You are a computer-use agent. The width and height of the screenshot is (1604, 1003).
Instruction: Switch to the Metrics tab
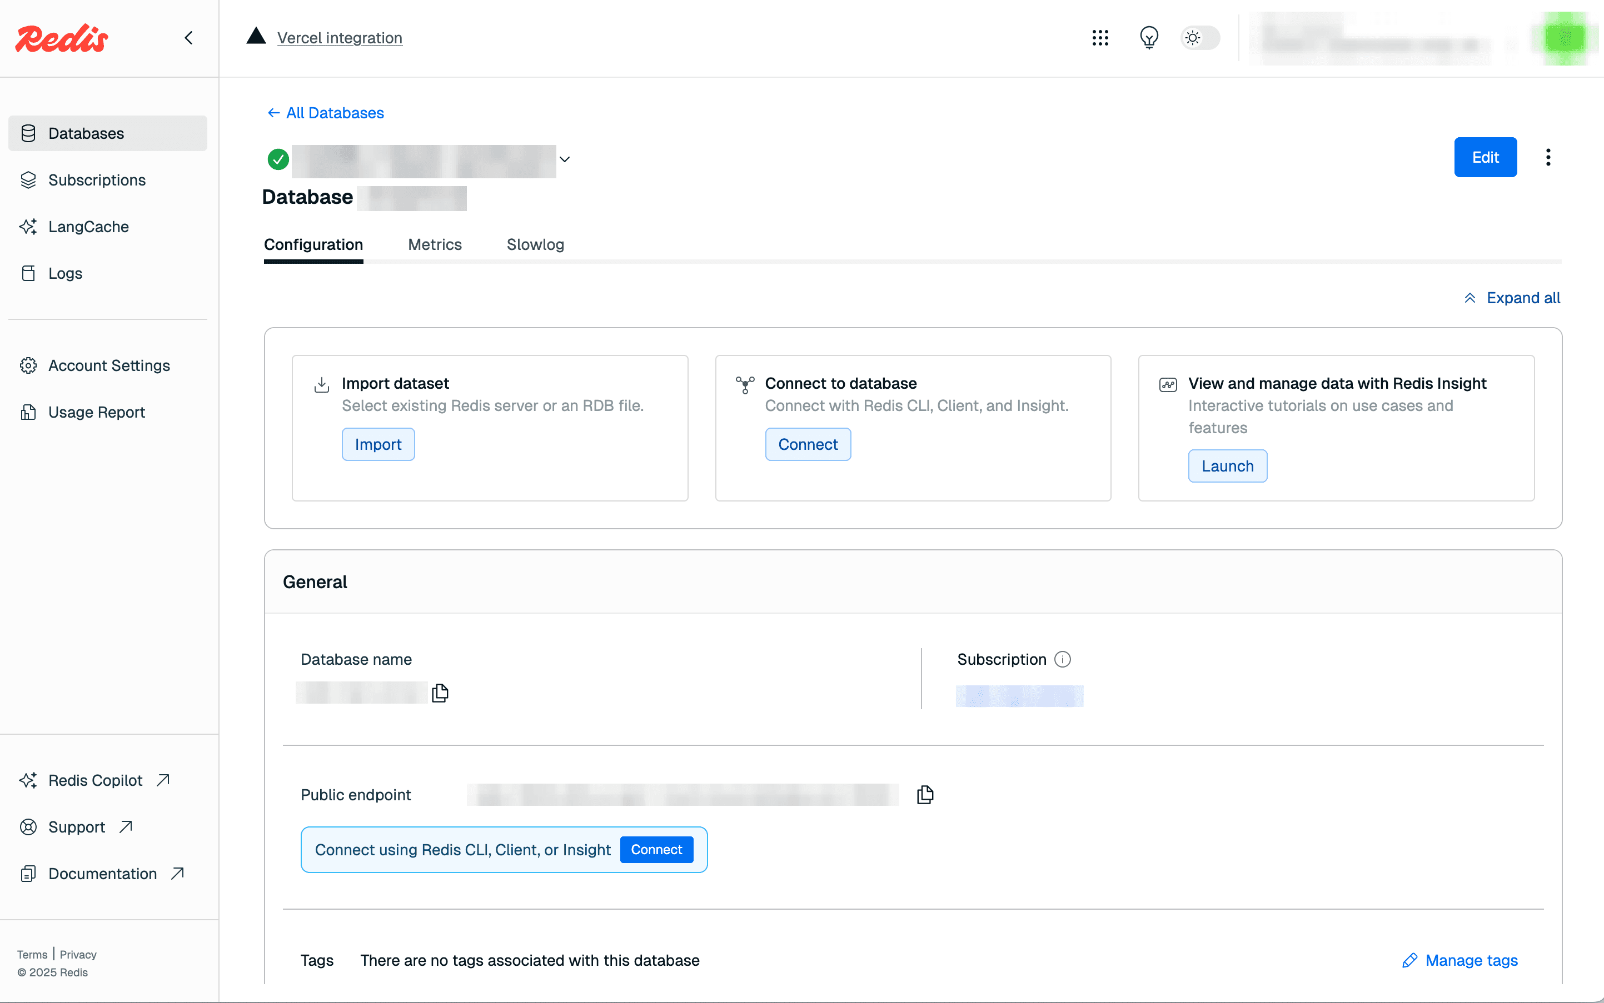[x=435, y=244]
